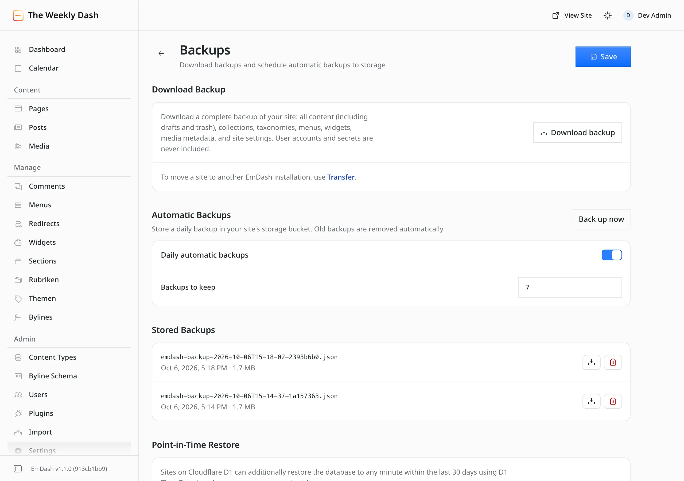Open the Plugins admin page
This screenshot has width=684, height=481.
tap(69, 414)
